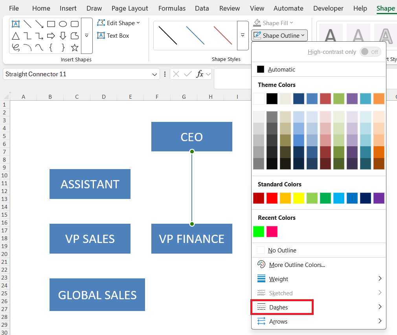Pick the bright green recent color

pos(259,232)
